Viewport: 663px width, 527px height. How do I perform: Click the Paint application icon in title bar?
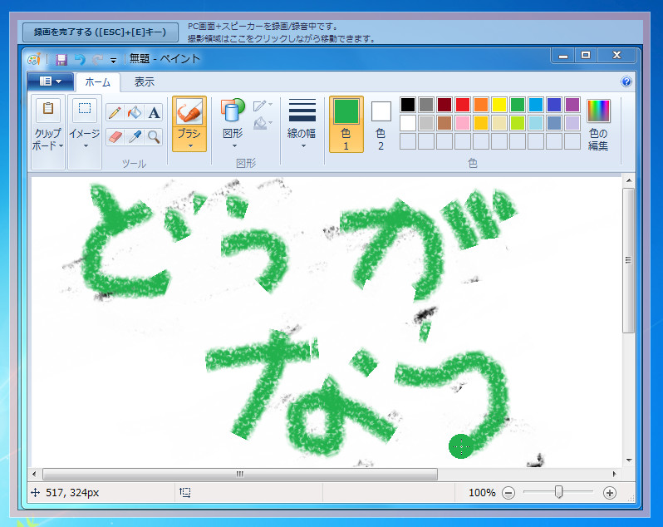tap(34, 59)
